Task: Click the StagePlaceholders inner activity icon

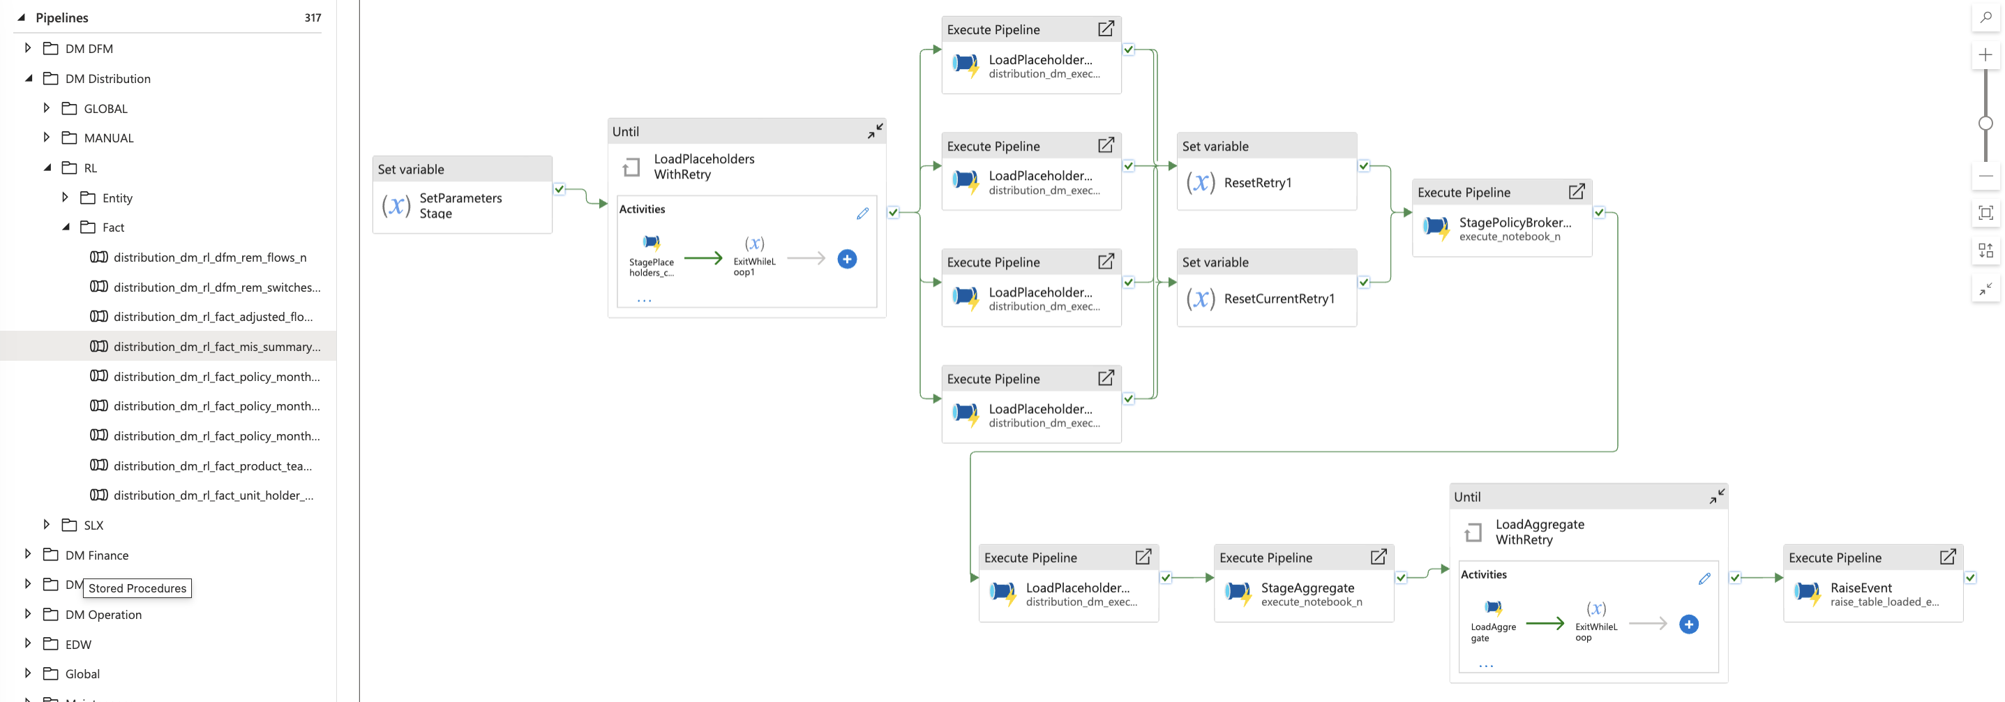Action: (652, 243)
